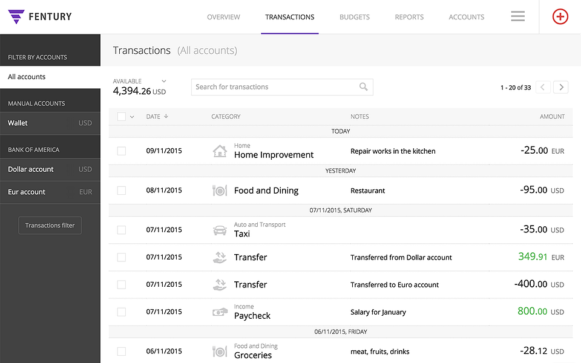Click the Paycheck money icon
Screen dimensions: 581x363
coord(220,312)
